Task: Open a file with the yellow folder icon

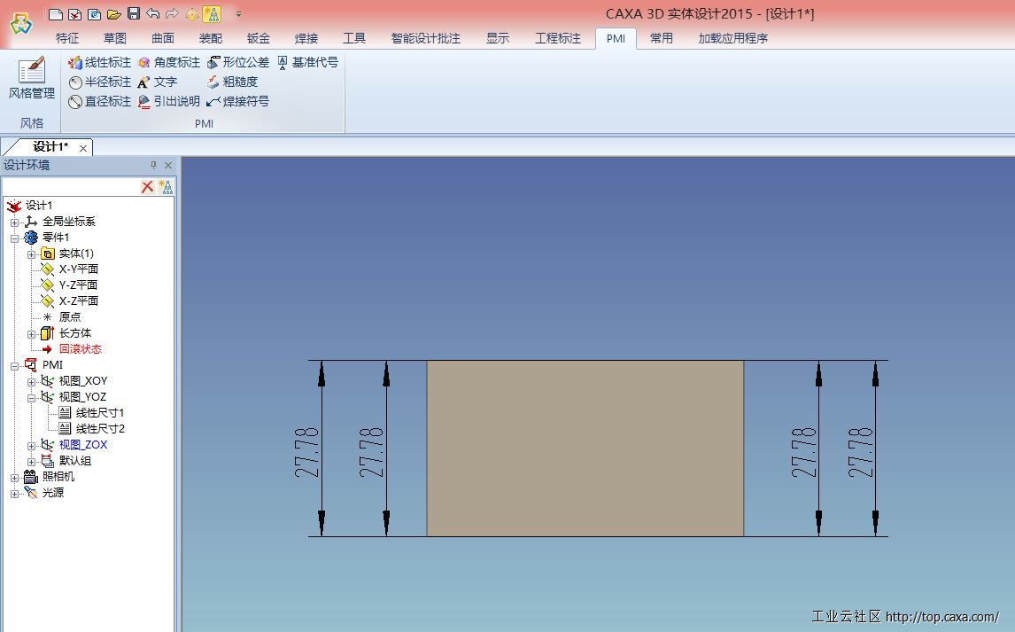Action: click(x=114, y=13)
